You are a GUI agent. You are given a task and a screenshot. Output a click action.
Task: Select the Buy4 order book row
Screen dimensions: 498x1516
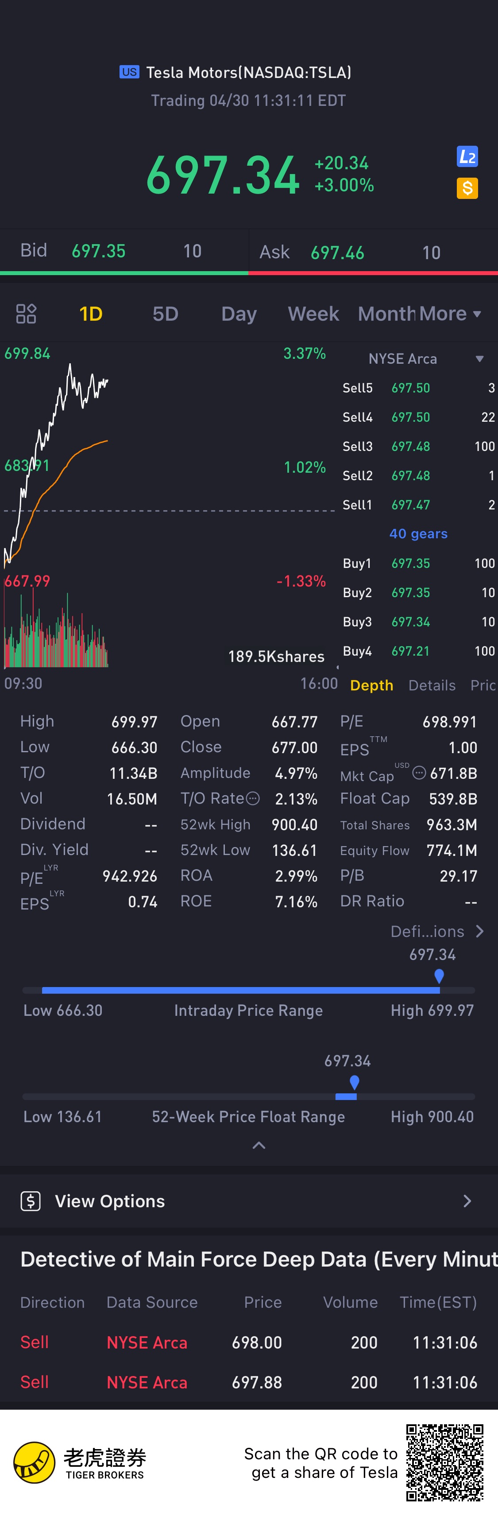(419, 651)
